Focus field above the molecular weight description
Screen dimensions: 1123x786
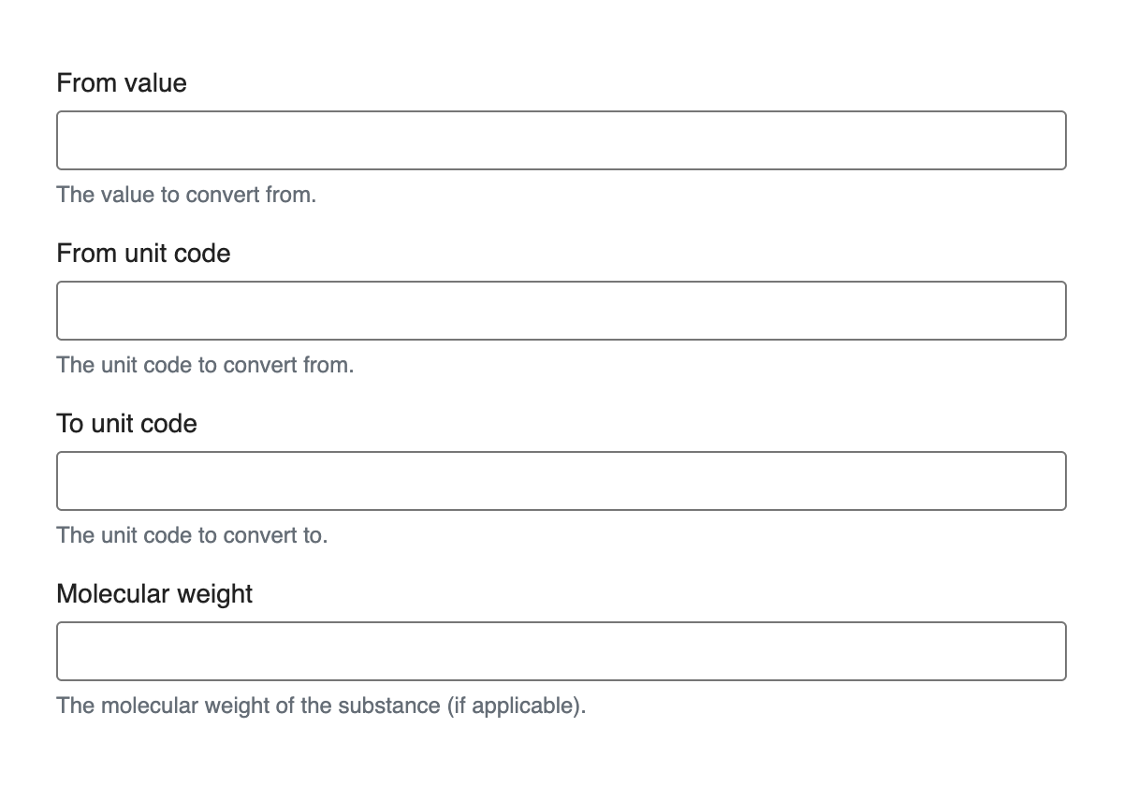561,651
